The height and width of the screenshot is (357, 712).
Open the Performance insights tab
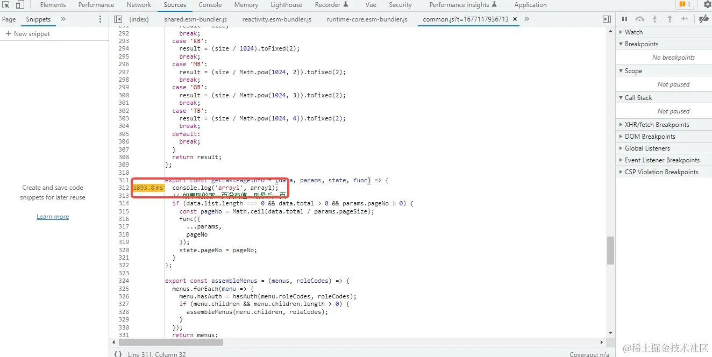coord(463,5)
